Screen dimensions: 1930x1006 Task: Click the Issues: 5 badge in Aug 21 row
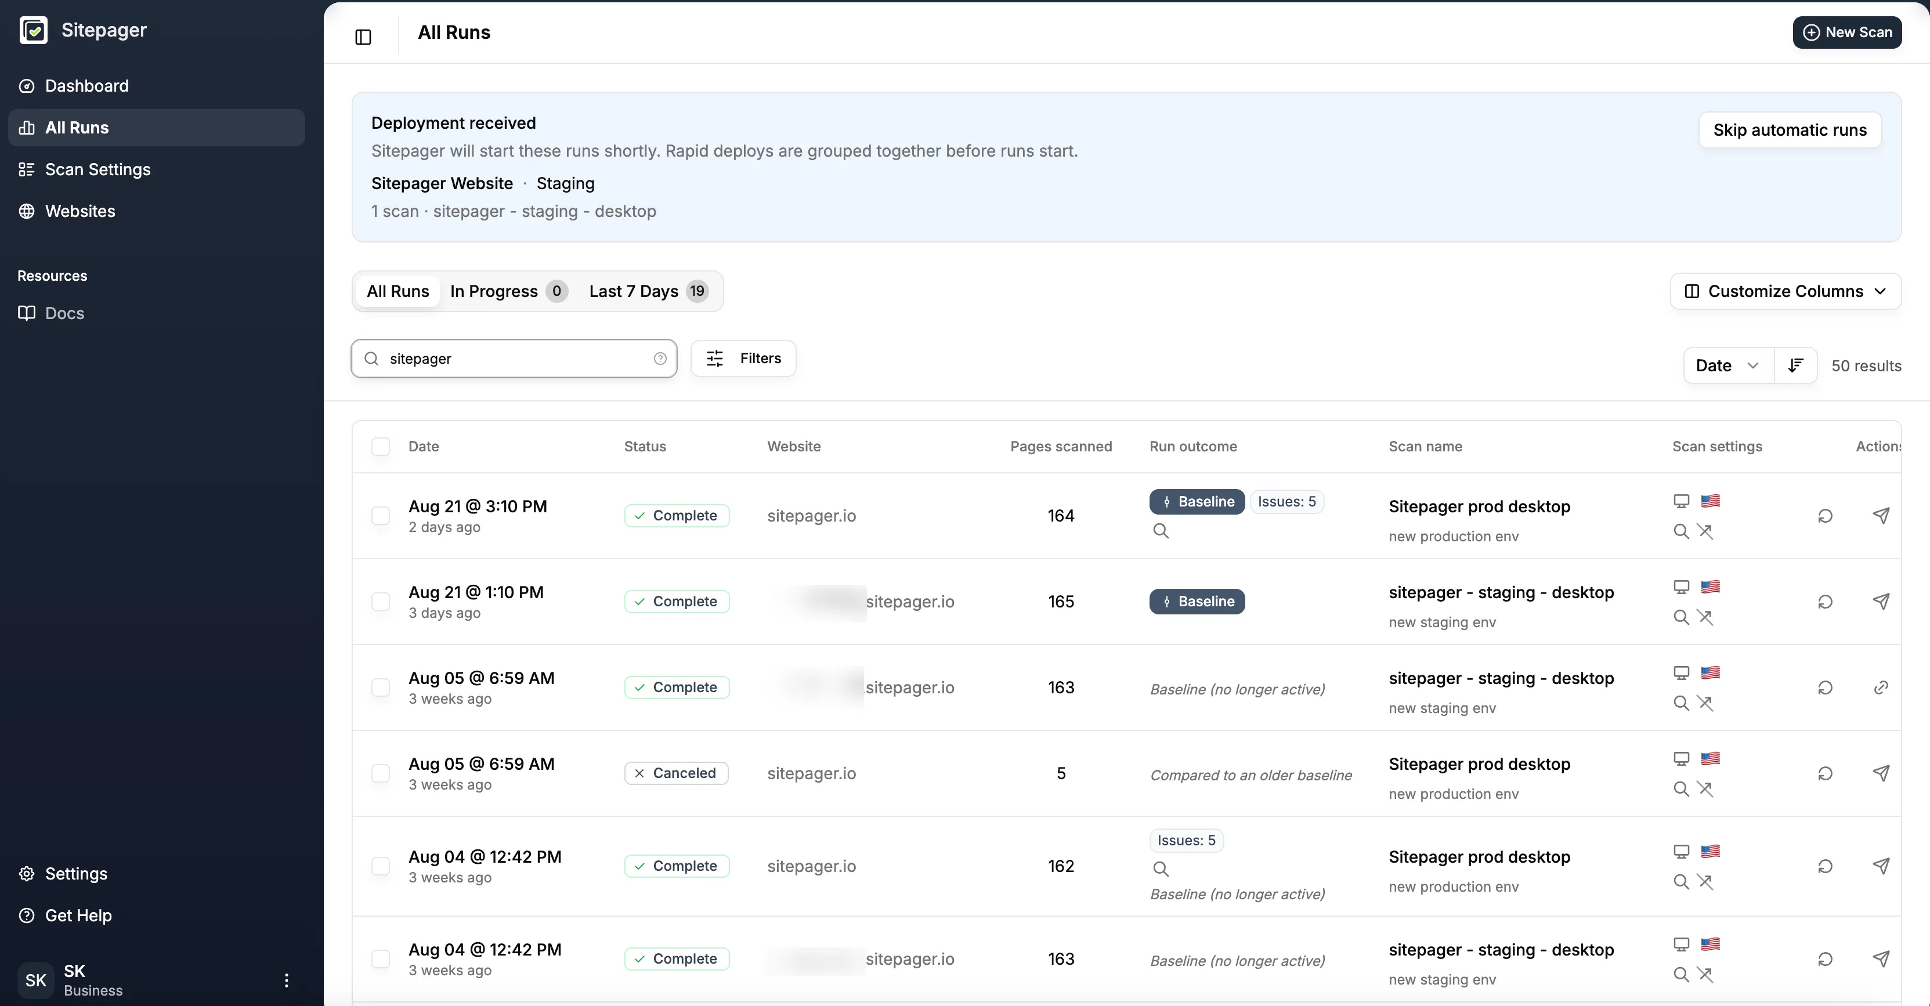[1286, 501]
